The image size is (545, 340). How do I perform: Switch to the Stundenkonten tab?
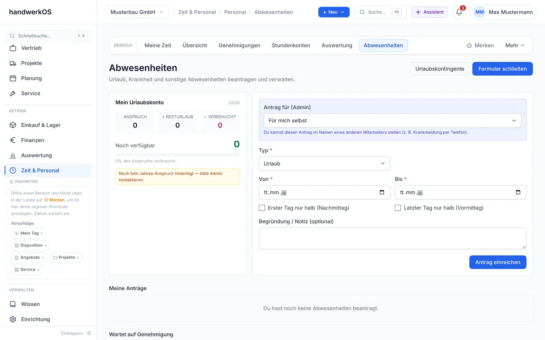291,45
